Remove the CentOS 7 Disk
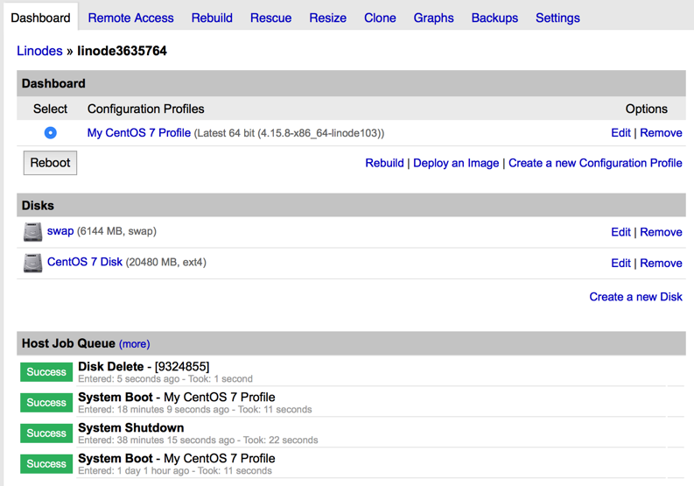The height and width of the screenshot is (486, 694). [661, 263]
